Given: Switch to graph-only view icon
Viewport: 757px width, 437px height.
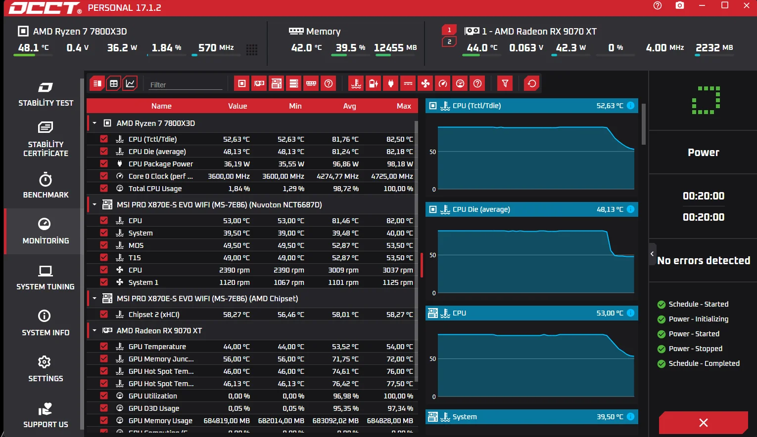Looking at the screenshot, I should pos(130,83).
